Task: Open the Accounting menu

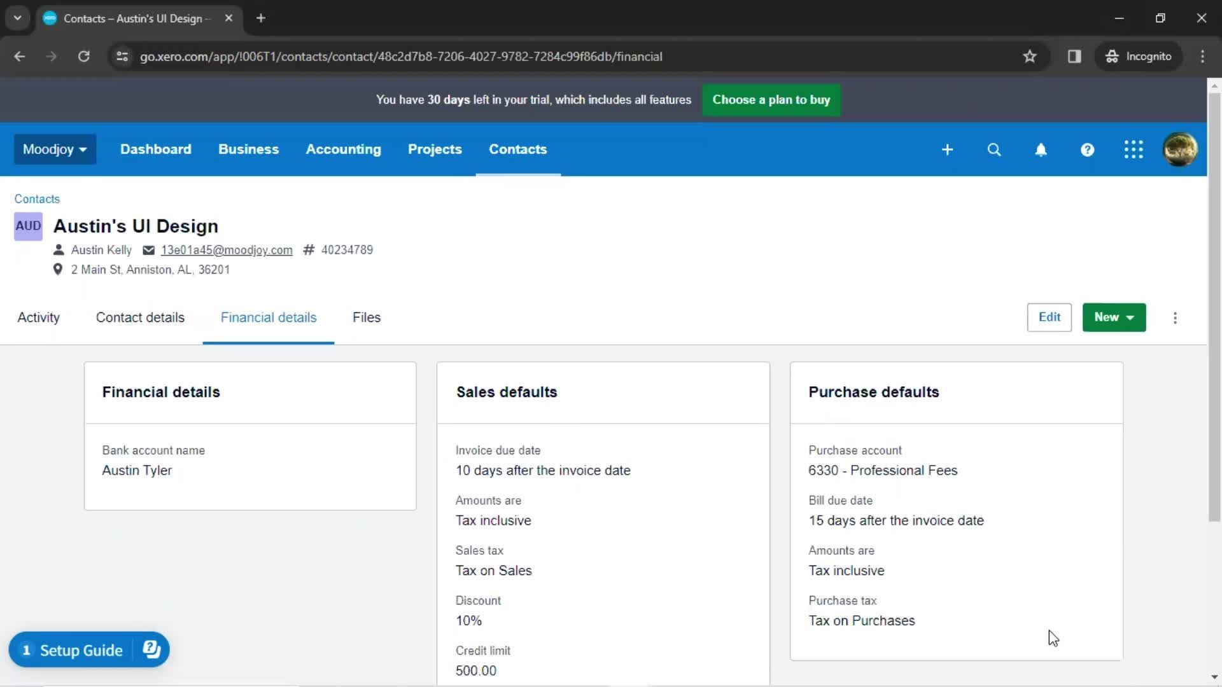Action: [x=343, y=149]
